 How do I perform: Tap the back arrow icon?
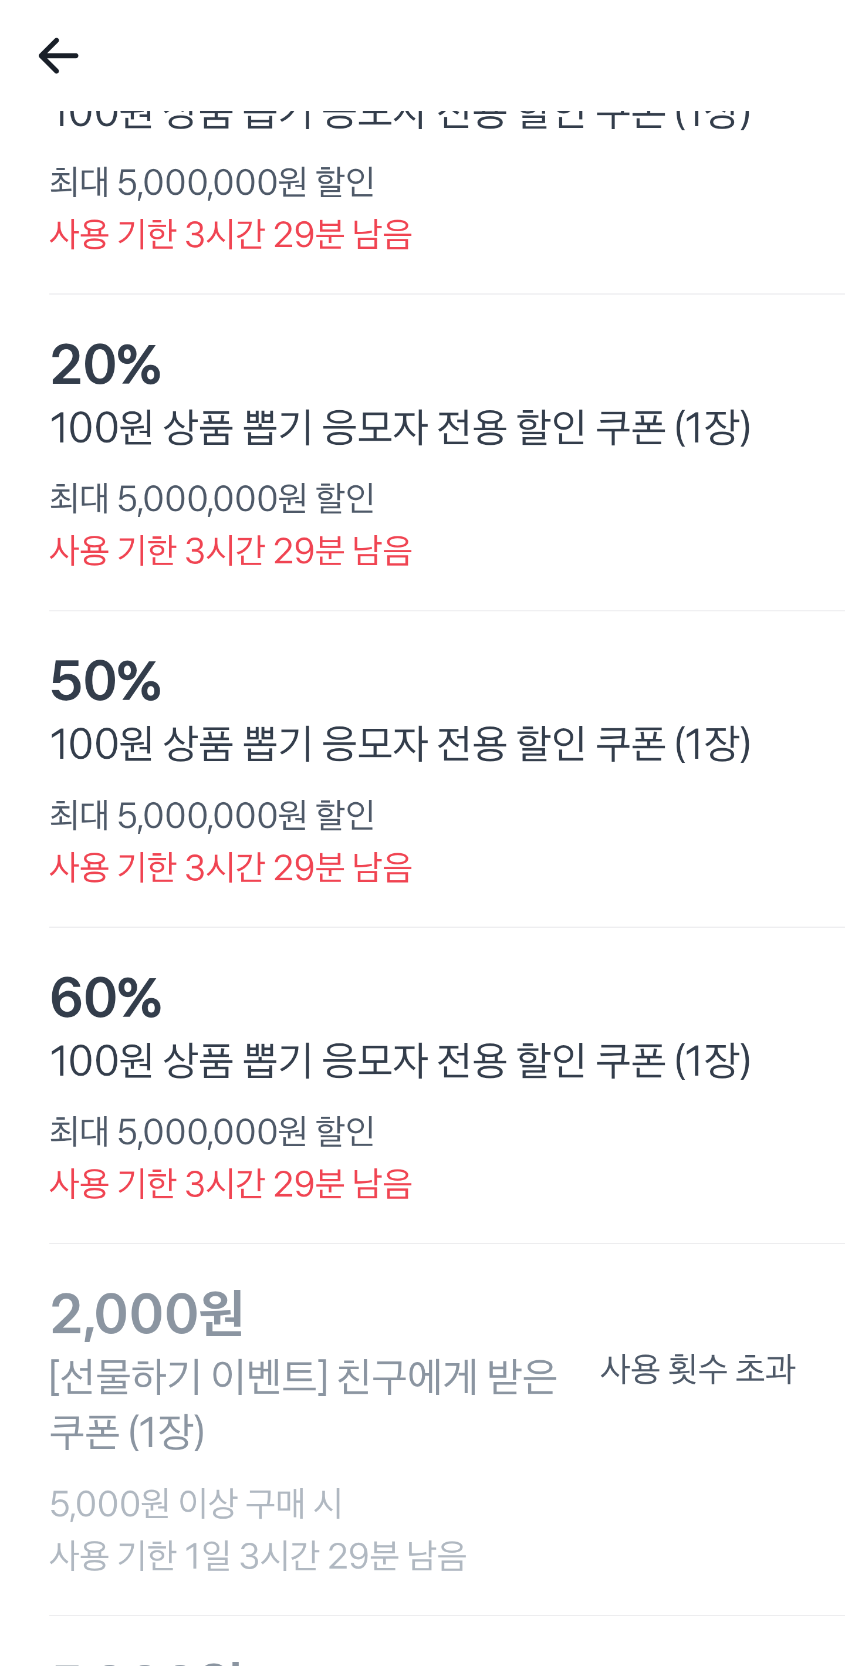[x=58, y=56]
